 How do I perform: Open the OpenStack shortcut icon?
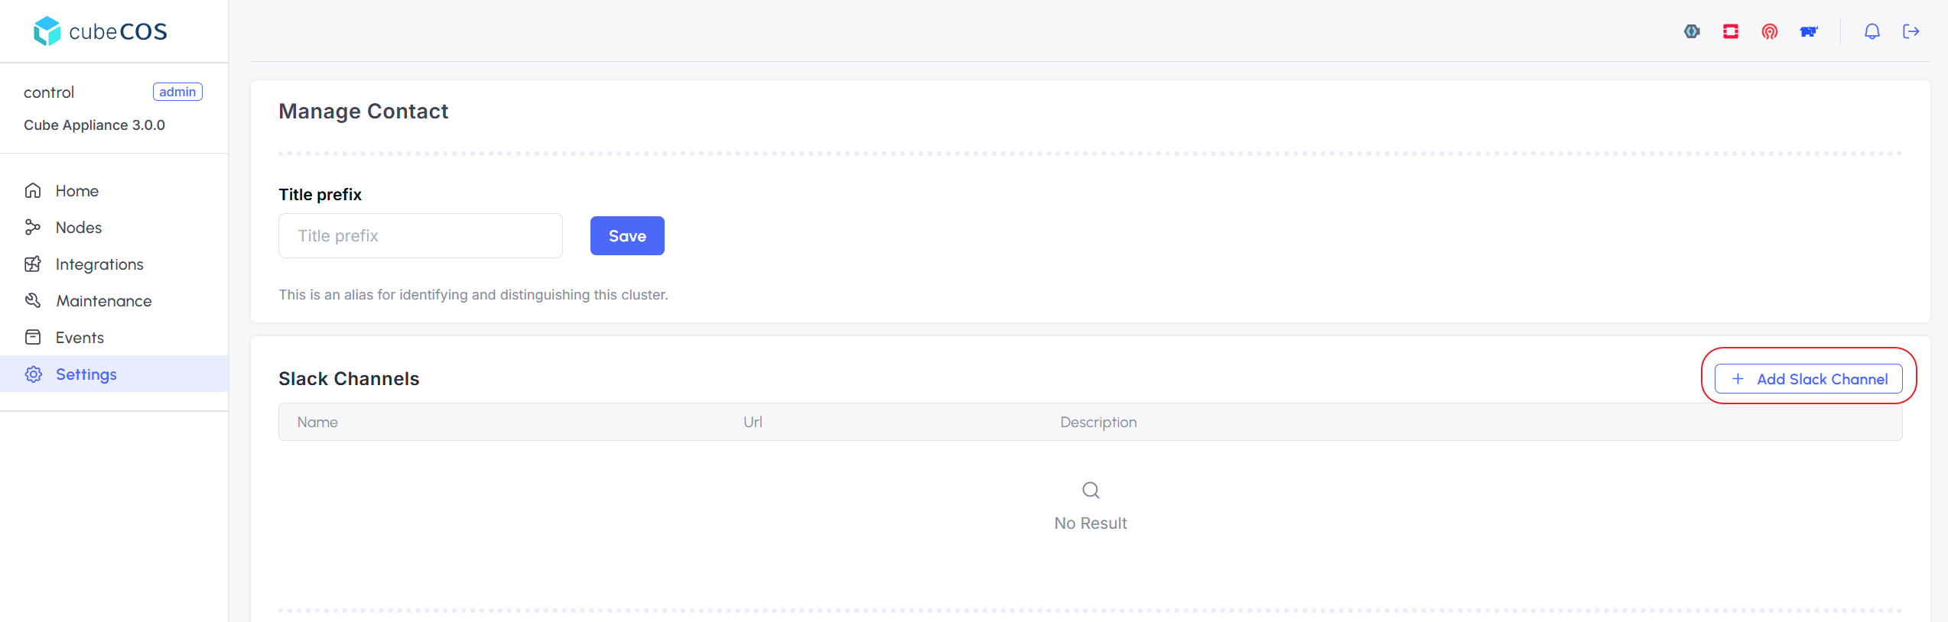pyautogui.click(x=1731, y=31)
